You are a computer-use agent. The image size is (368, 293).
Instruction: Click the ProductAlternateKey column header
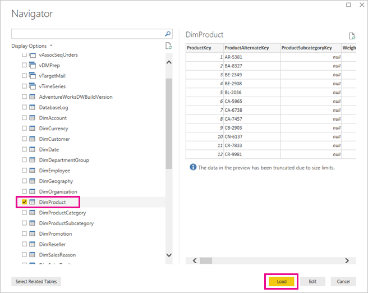click(x=252, y=48)
